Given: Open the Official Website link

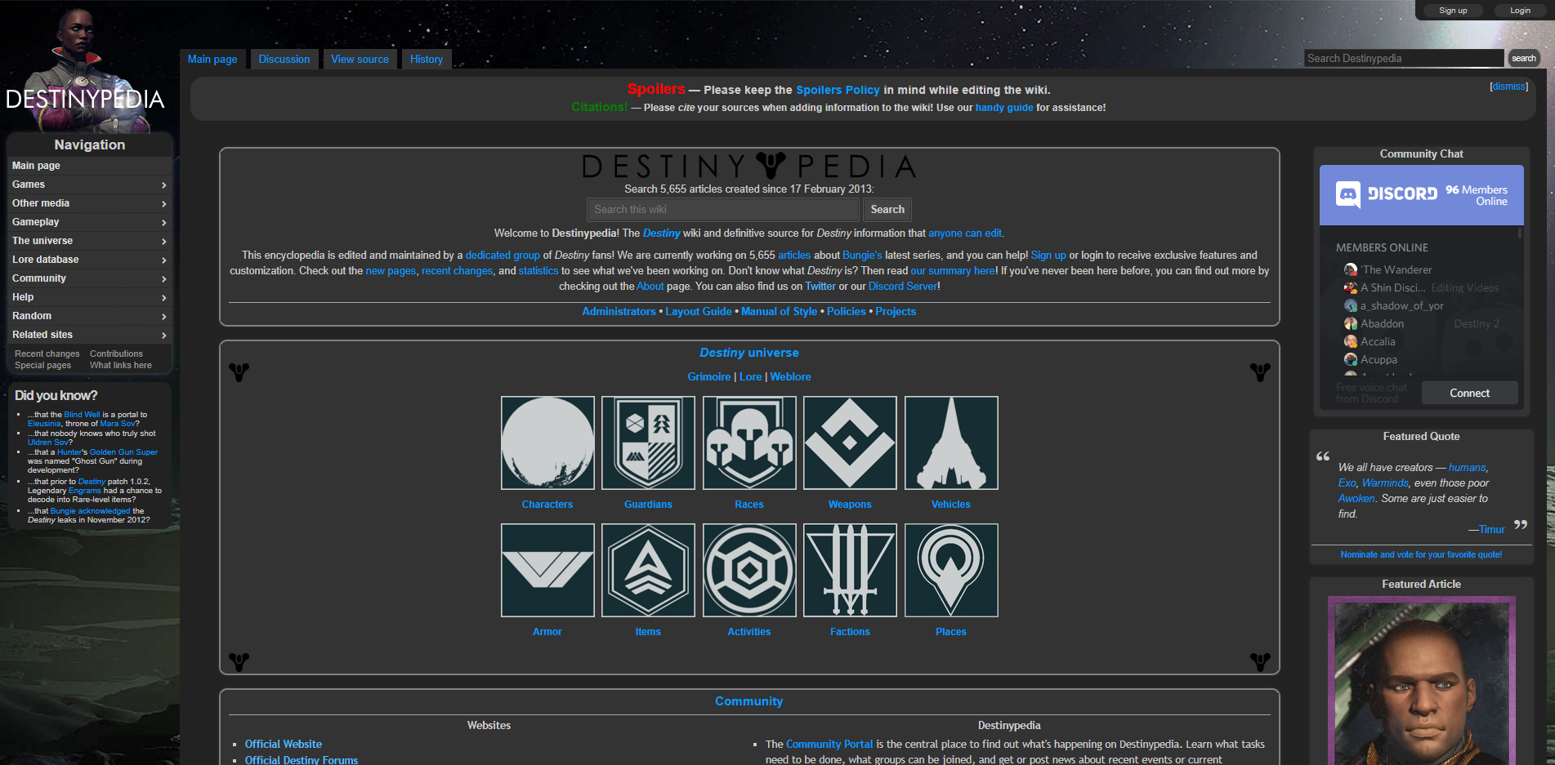Looking at the screenshot, I should (x=284, y=744).
